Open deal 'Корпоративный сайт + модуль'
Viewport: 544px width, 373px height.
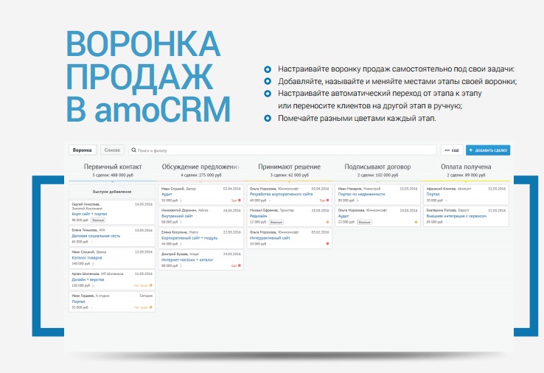point(189,238)
